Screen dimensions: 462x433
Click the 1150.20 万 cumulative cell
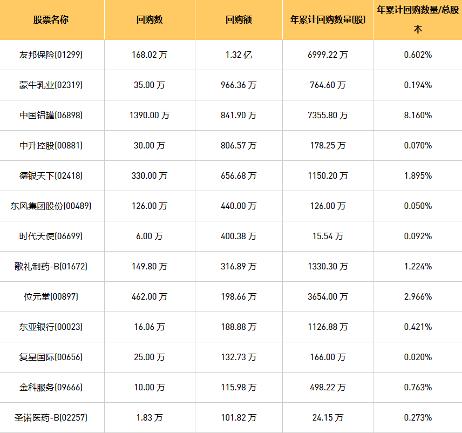tap(328, 176)
